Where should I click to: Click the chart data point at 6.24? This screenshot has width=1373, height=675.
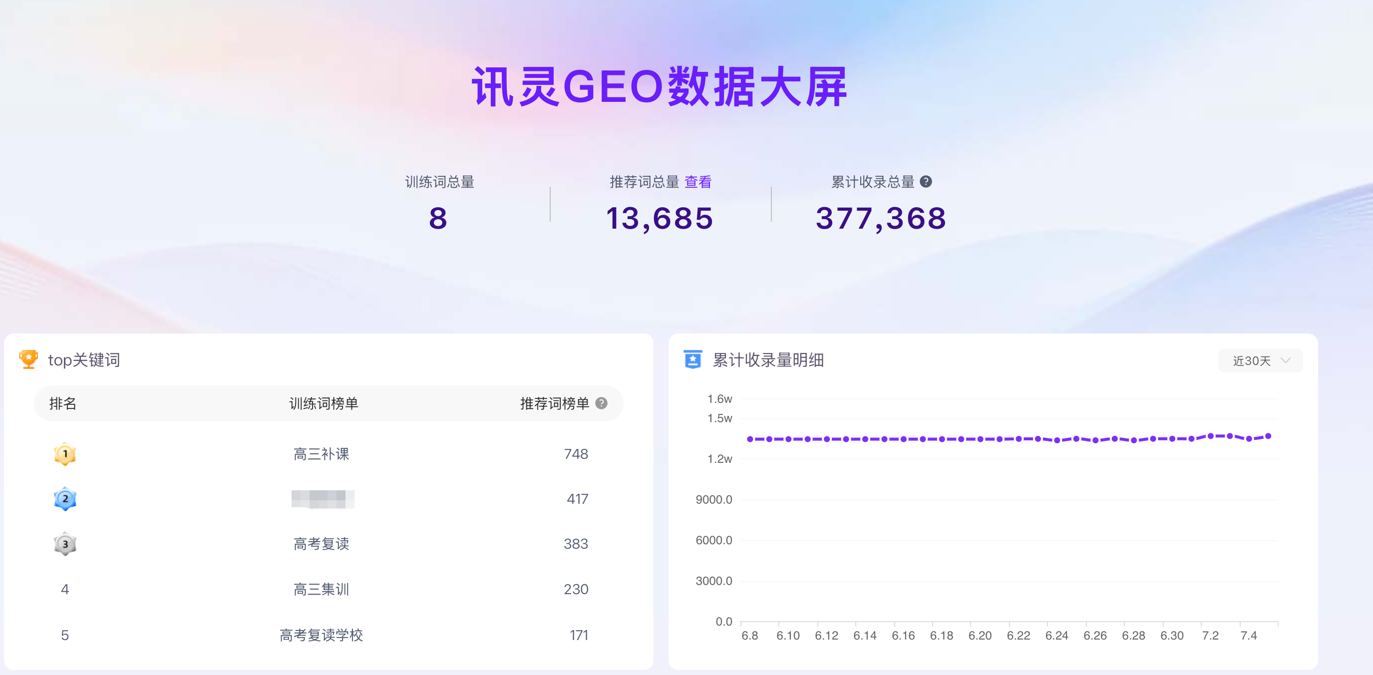point(1057,440)
